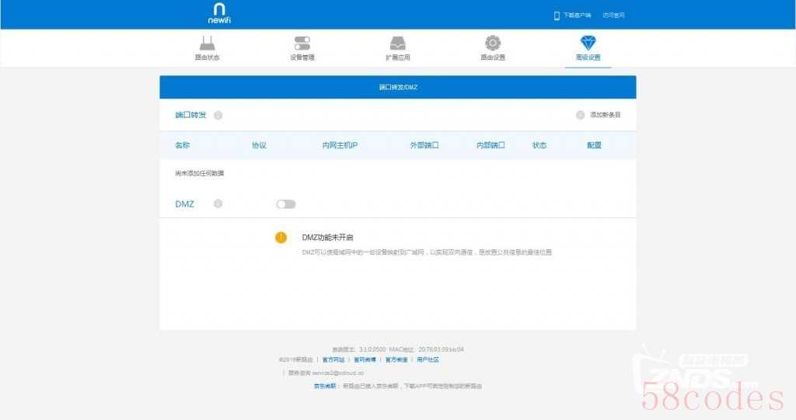This screenshot has height=420, width=796.
Task: Open 扩展应用 via its tray icon
Action: 397,43
